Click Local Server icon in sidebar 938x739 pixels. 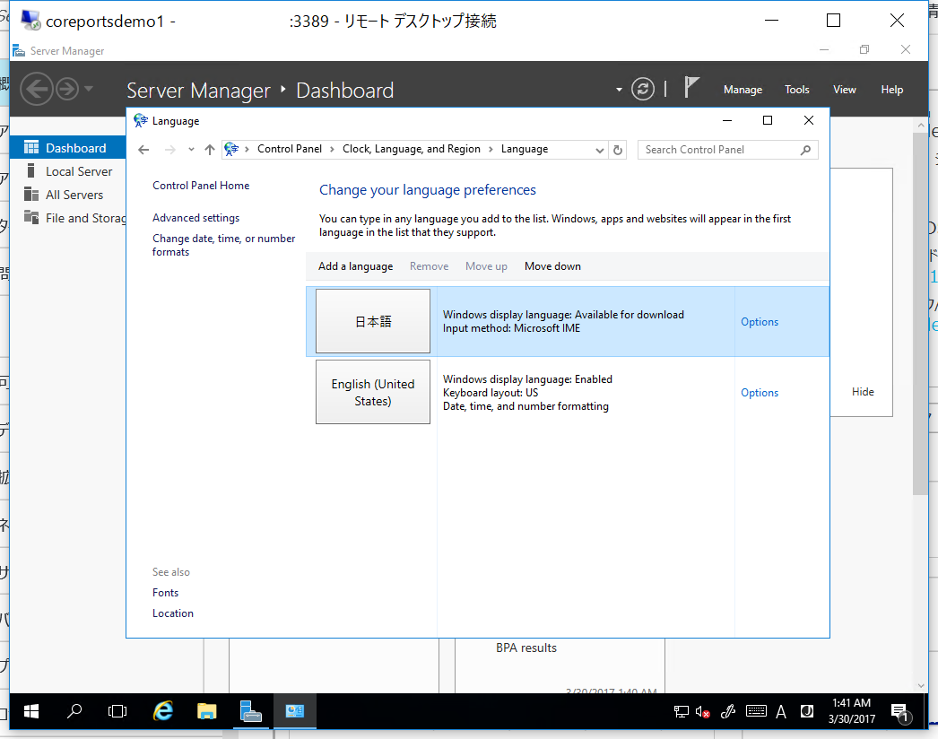[31, 171]
